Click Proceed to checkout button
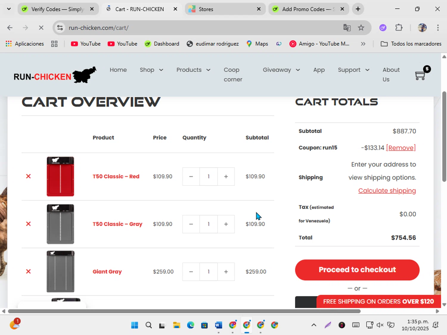Screen dimensions: 447x335 point(357,270)
